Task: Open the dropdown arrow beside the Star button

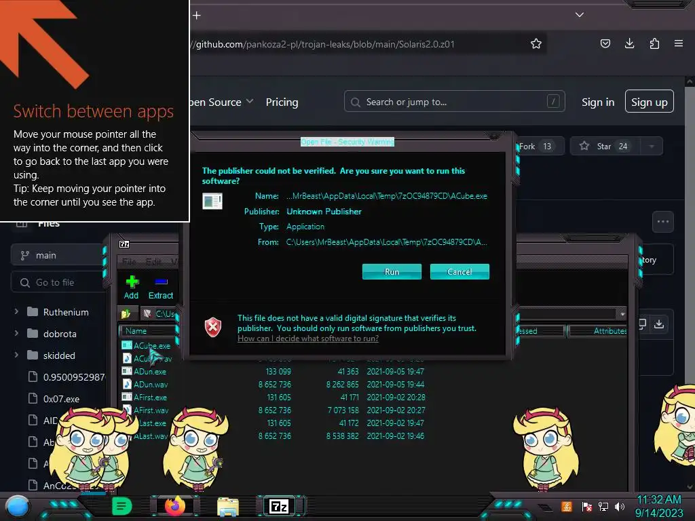Action: pyautogui.click(x=652, y=147)
